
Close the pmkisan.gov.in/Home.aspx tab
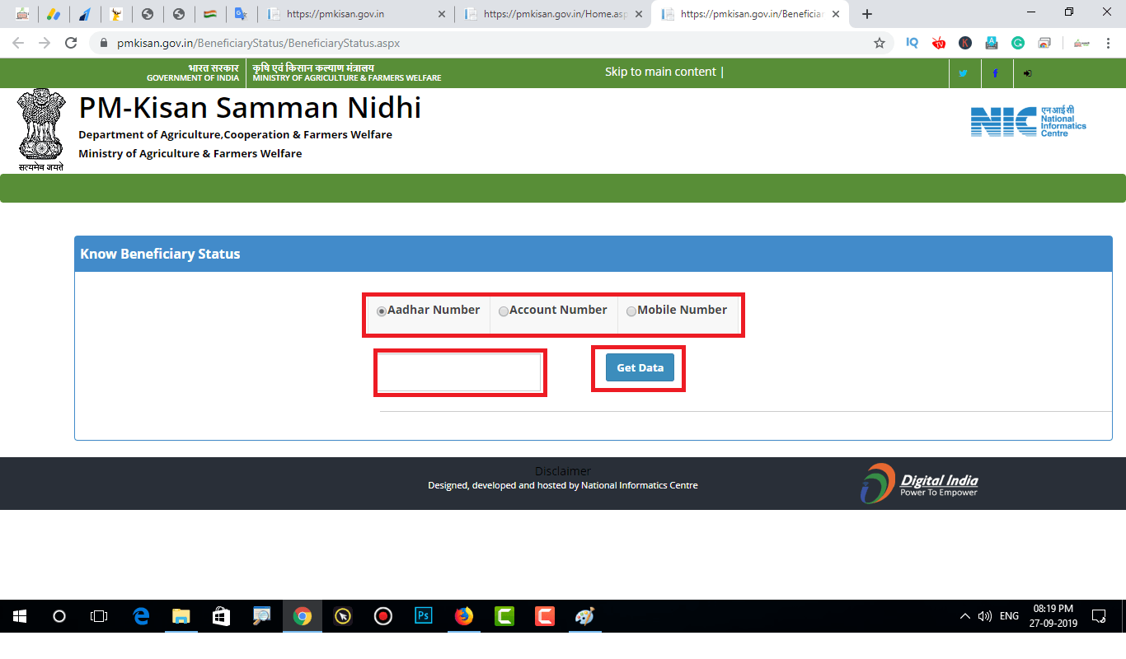(x=638, y=14)
